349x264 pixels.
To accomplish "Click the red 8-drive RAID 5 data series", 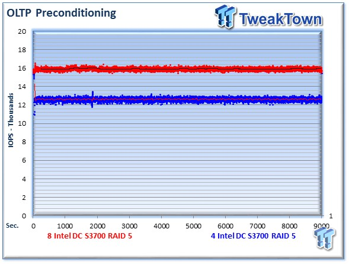I will [178, 69].
